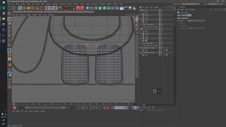Collapse the L_LEG null hierarchy
This screenshot has width=226, height=127.
coord(140,29)
